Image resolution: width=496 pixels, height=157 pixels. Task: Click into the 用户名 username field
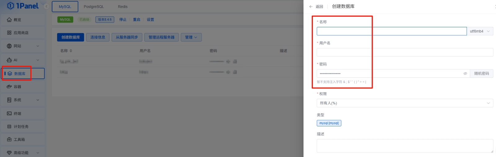[405, 52]
